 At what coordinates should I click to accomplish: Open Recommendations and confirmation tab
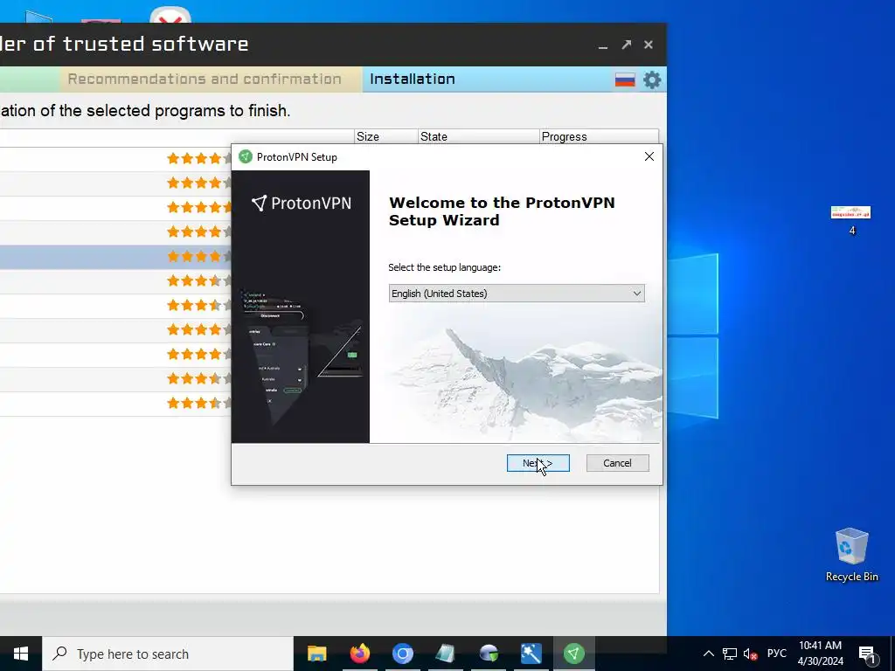click(205, 79)
